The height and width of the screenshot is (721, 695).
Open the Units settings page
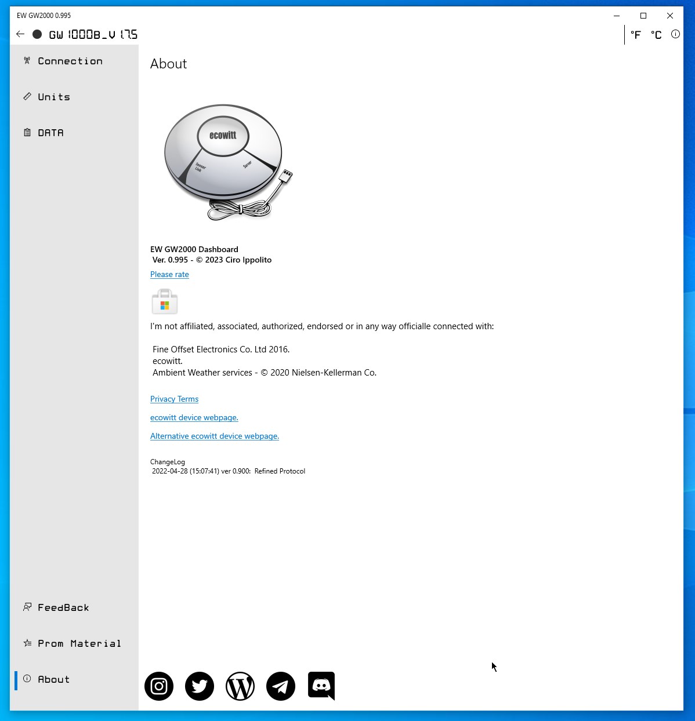(x=53, y=97)
